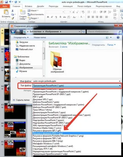
Task: Toggle strikethrough (abc) formatting
Action: click(64, 17)
